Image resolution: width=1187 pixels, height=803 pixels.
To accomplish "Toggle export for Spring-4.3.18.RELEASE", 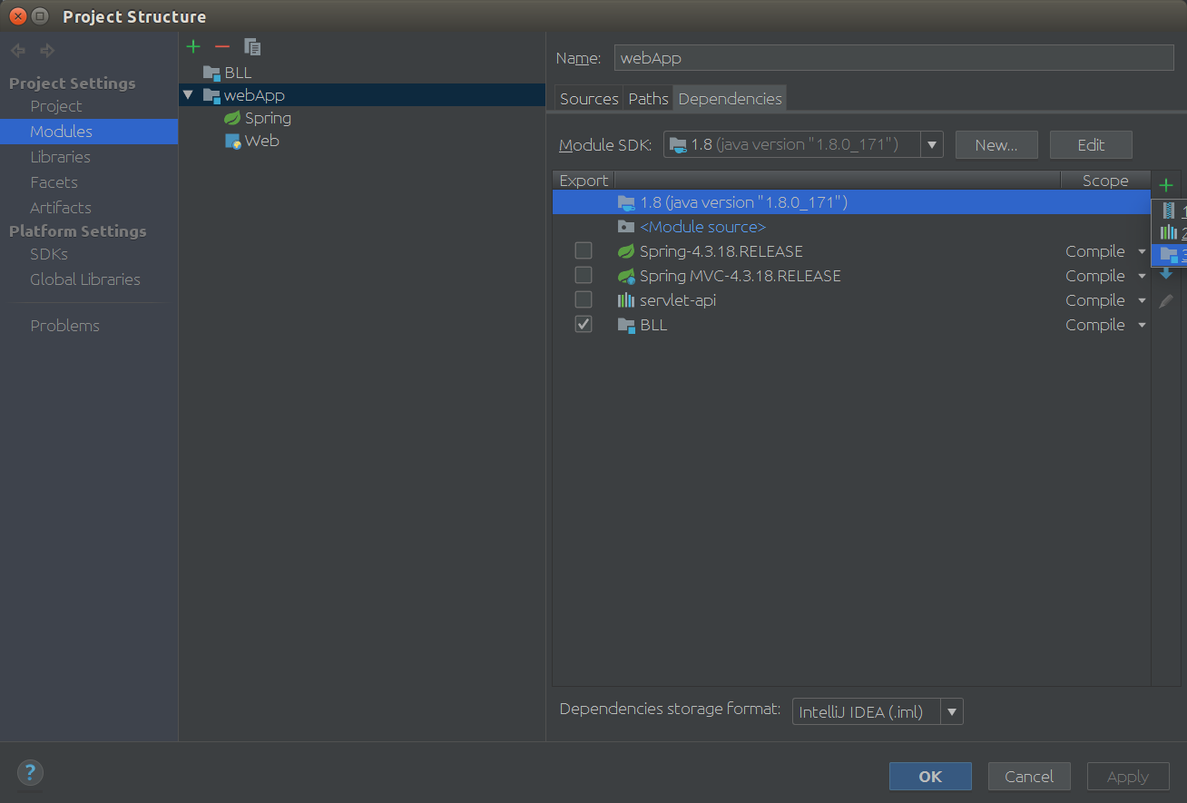I will (584, 250).
